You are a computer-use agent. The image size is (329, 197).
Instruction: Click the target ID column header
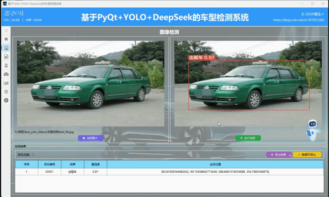(49, 164)
